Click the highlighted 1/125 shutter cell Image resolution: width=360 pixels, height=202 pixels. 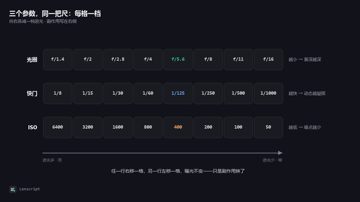click(x=178, y=93)
